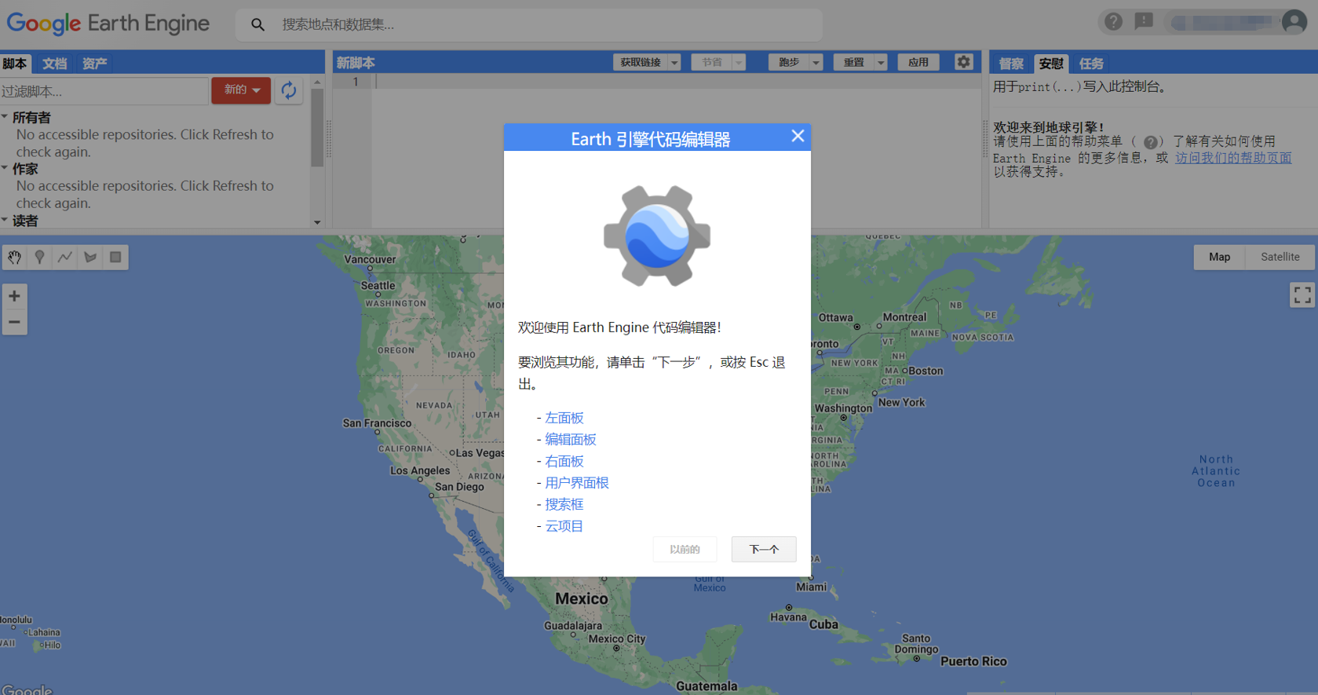Switch to the 资产 tab
The height and width of the screenshot is (695, 1318).
click(94, 64)
